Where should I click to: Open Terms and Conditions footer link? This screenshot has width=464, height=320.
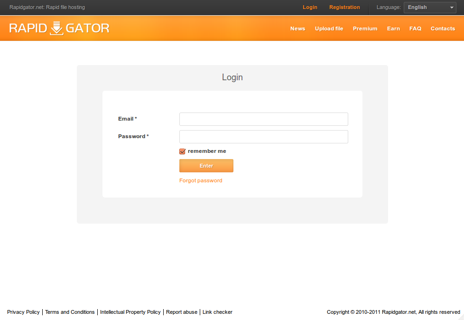70,312
